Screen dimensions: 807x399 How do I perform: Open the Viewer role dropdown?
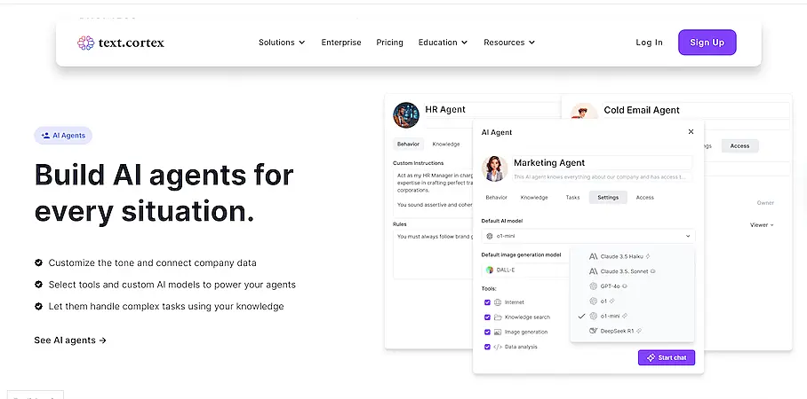tap(762, 225)
